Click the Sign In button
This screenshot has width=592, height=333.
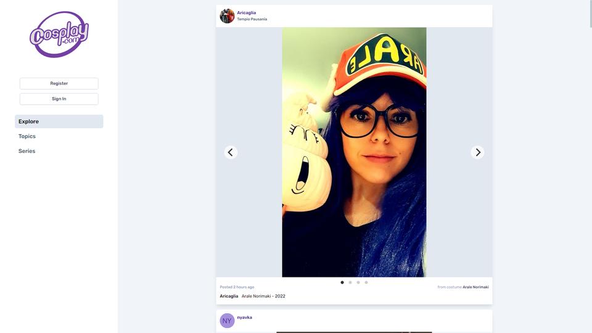point(59,99)
